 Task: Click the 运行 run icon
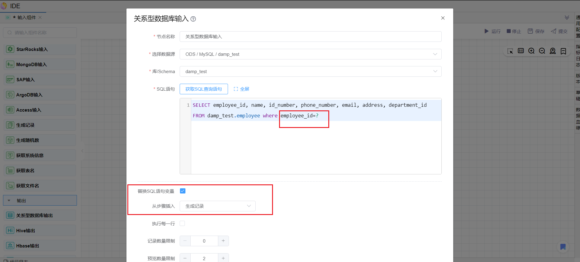[486, 31]
